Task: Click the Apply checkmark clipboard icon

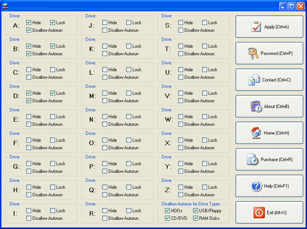Action: point(256,27)
